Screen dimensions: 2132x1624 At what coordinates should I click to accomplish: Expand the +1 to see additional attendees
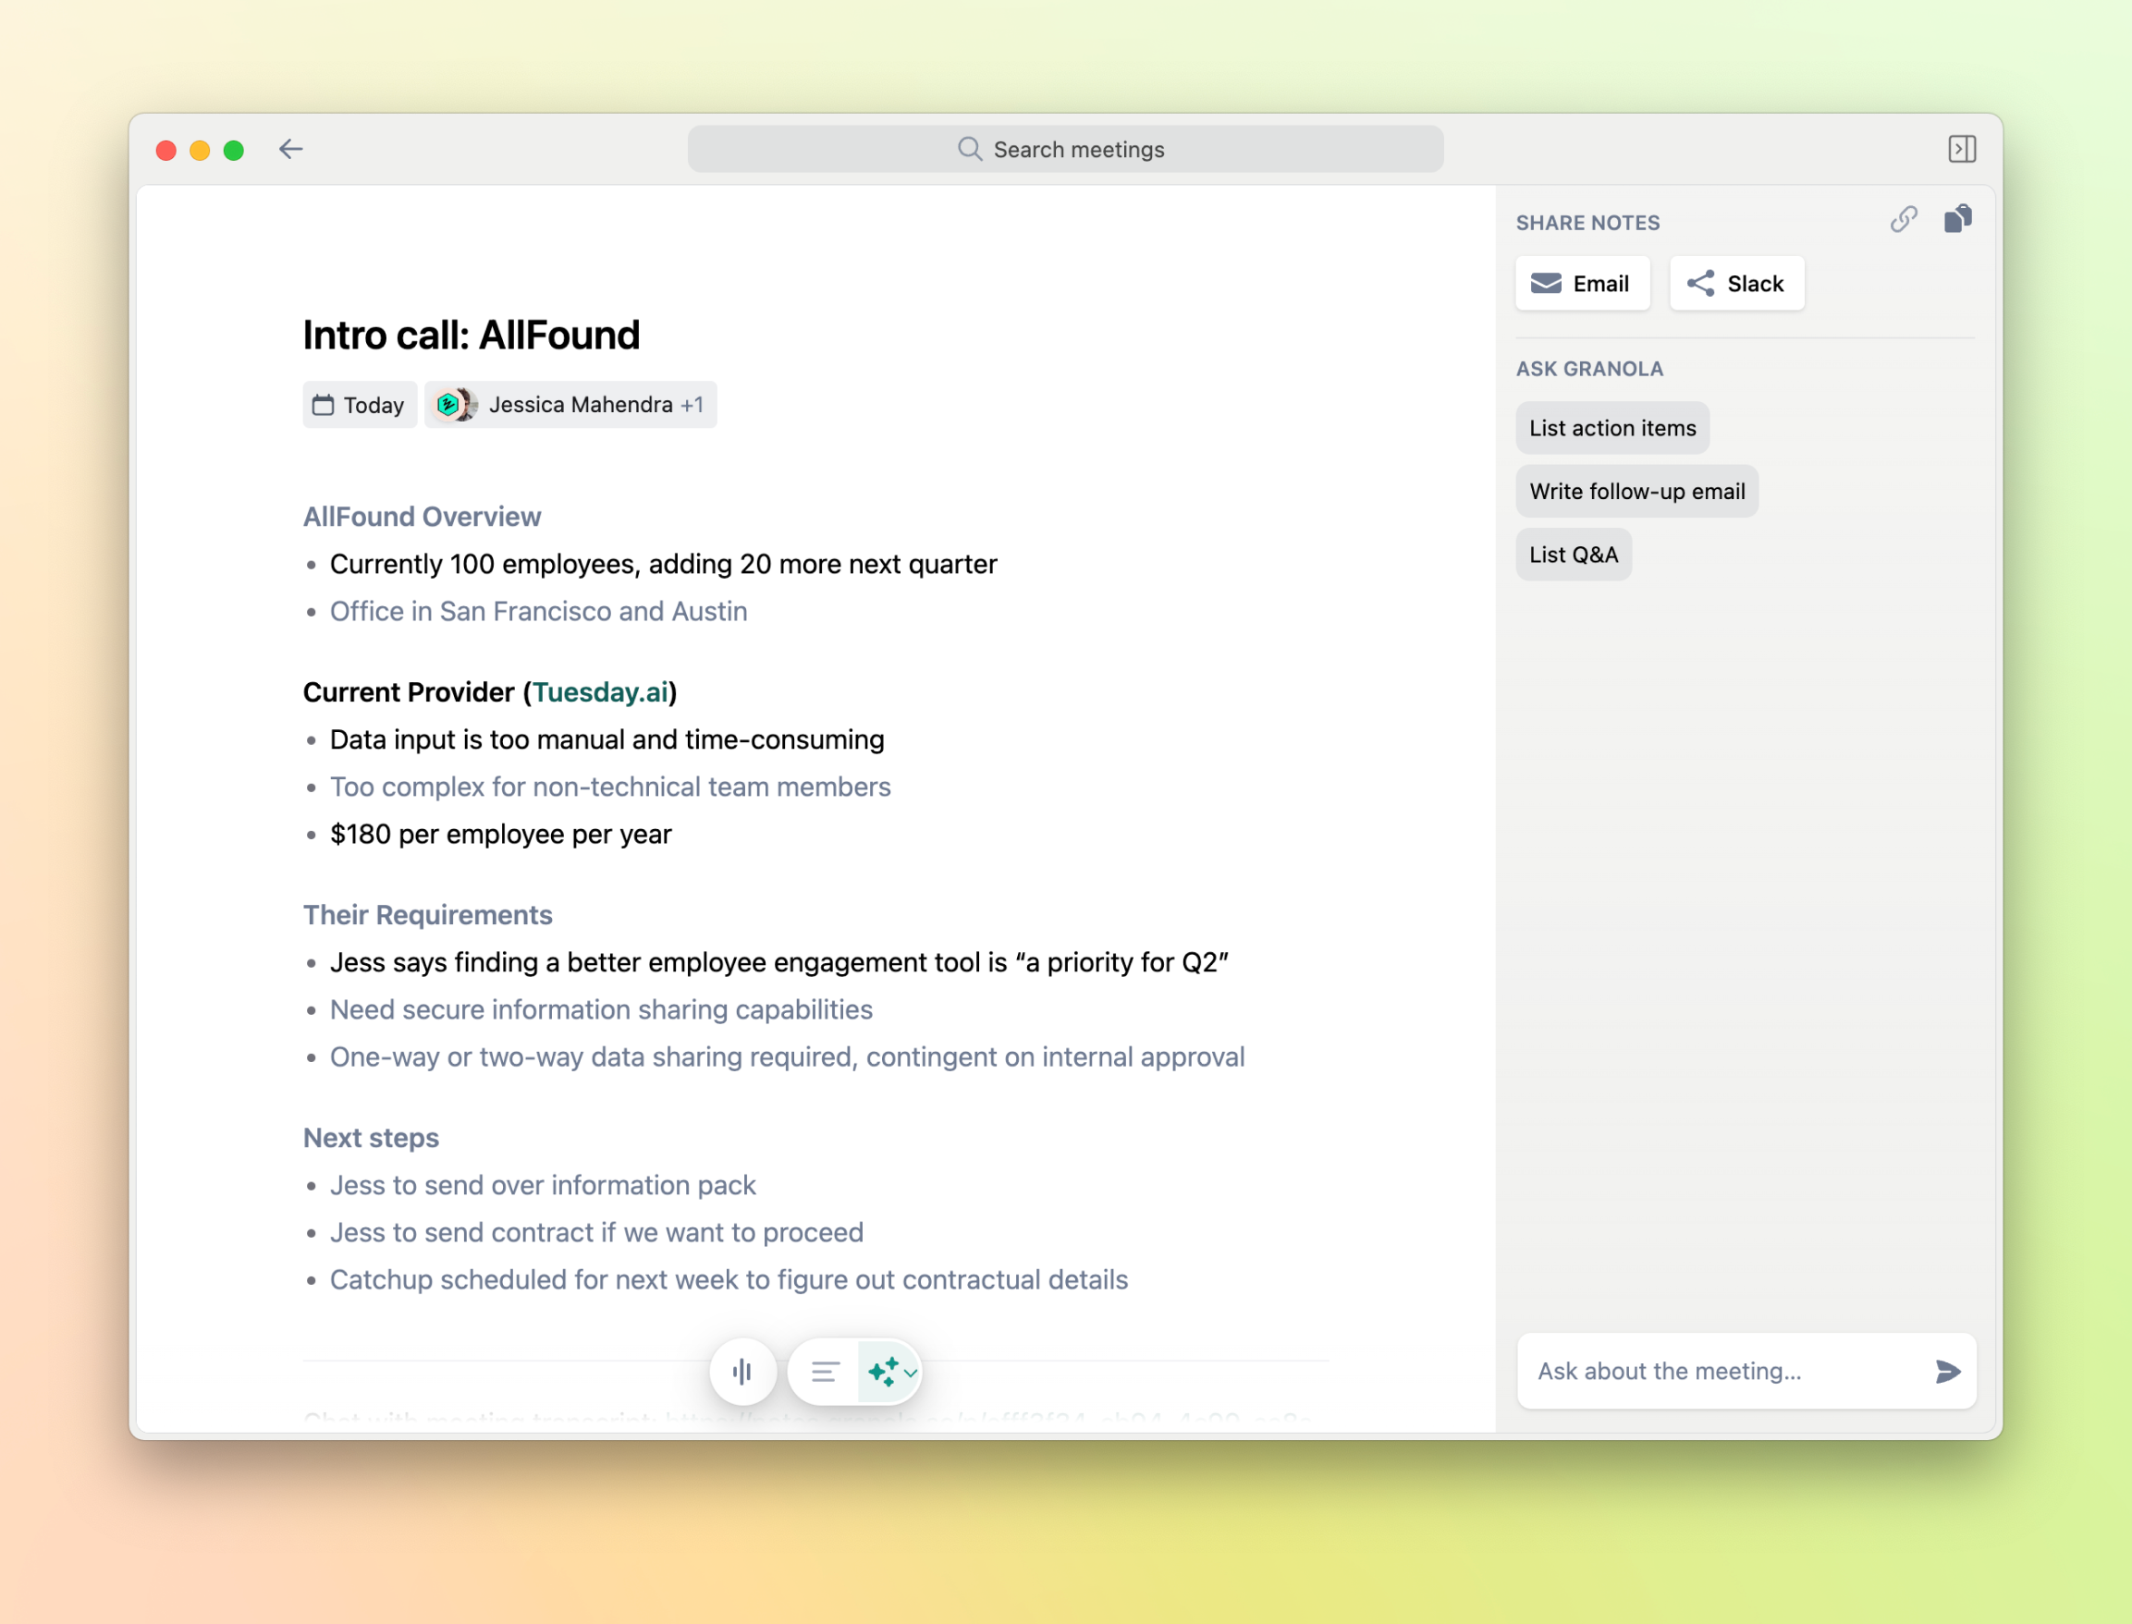coord(692,405)
